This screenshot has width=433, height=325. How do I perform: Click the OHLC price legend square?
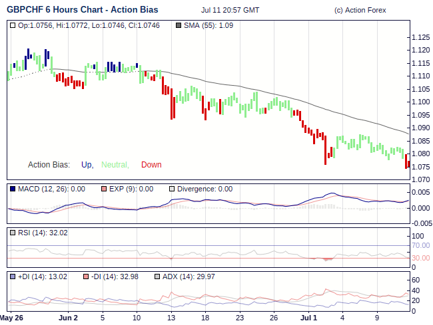pos(13,25)
